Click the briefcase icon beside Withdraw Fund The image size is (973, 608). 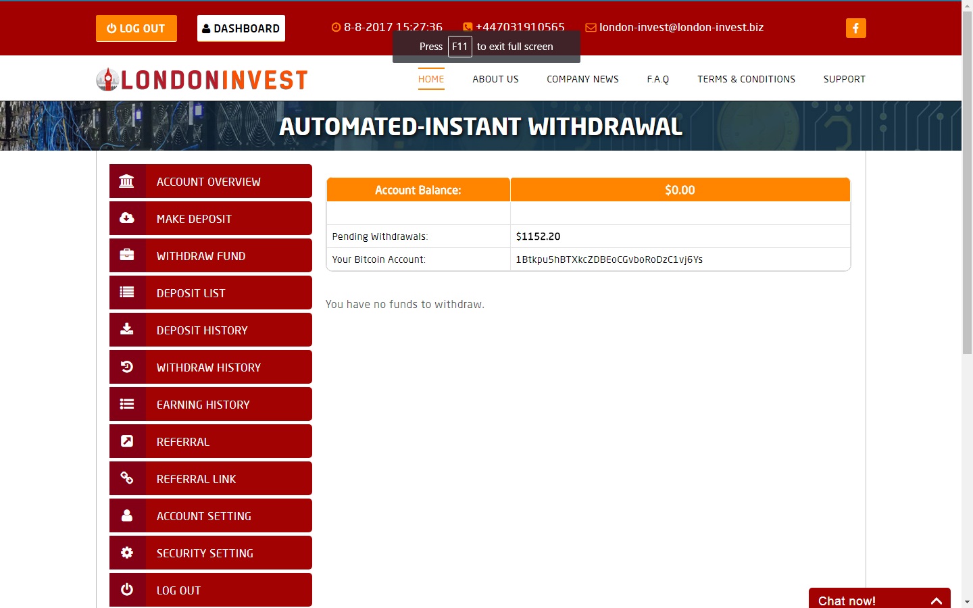pos(126,255)
